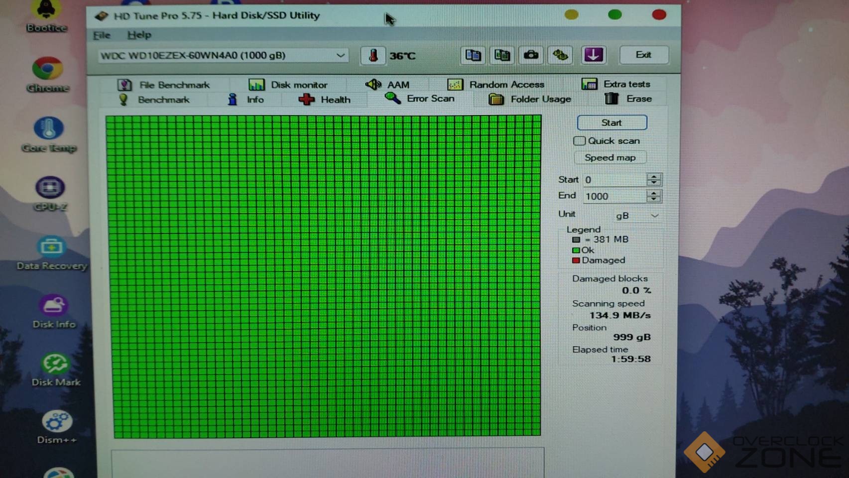Click the Speed map button
Screen dimensions: 849x478
click(x=610, y=157)
